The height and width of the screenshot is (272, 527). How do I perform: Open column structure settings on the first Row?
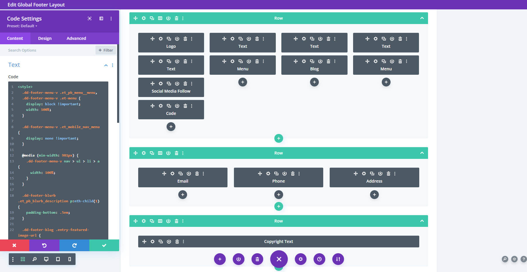pos(160,18)
